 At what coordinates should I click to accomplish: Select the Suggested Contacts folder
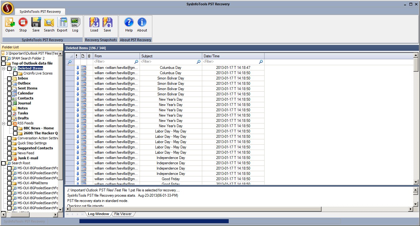[35, 148]
